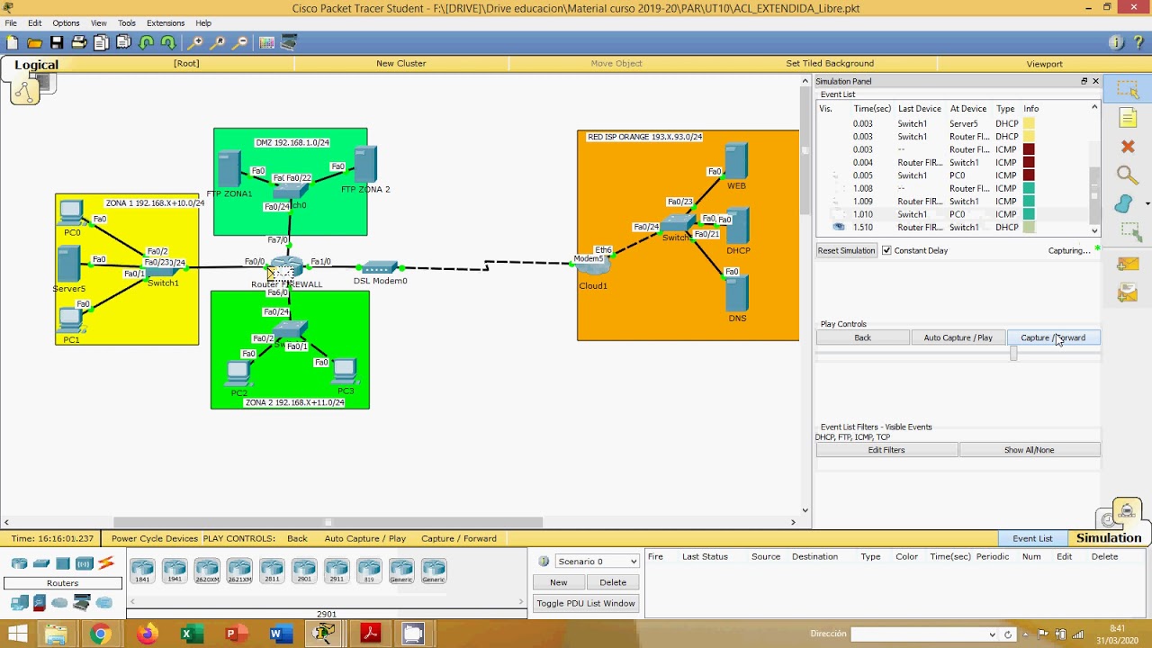Click Set Tiled Background

(830, 64)
